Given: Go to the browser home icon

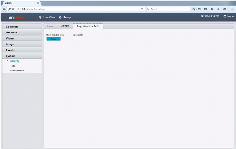Looking at the screenshot, I should [218, 9].
